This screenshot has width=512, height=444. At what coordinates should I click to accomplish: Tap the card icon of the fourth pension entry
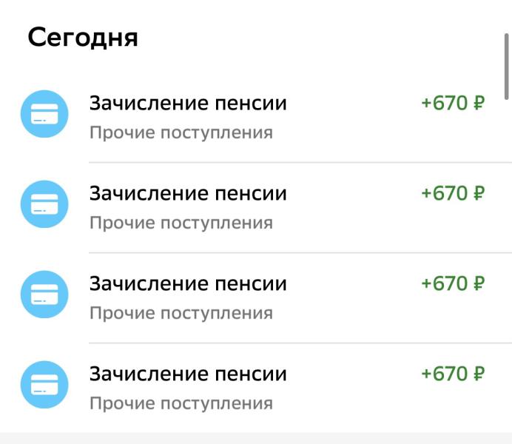[x=44, y=385]
